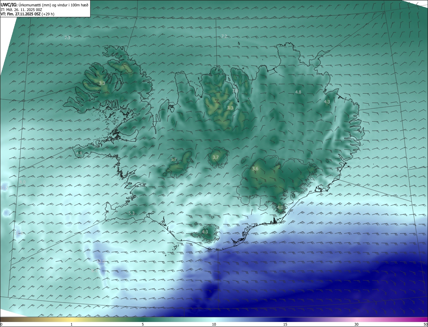
Task: Click the colour scale tick labelled 0
Action: point(1,324)
